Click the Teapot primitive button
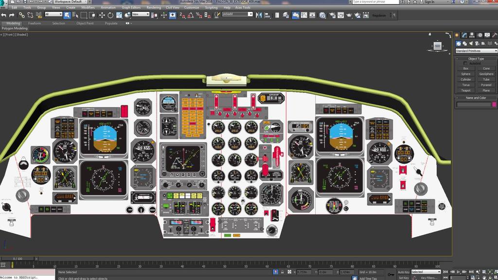 pyautogui.click(x=466, y=90)
